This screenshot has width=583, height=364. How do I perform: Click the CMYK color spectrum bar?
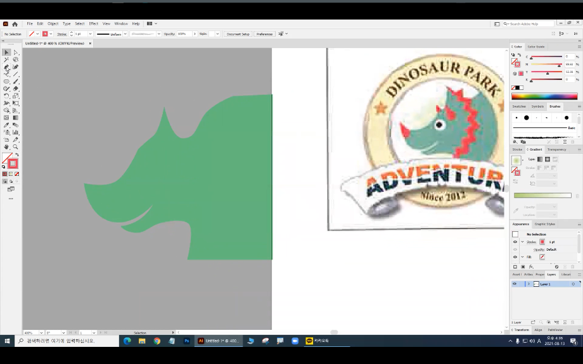pos(544,97)
